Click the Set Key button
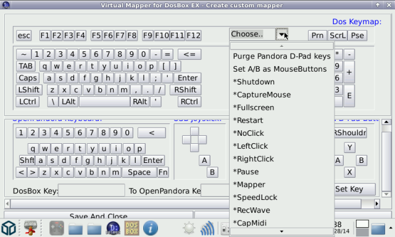Viewport: 395px width, 237px height. click(x=355, y=189)
